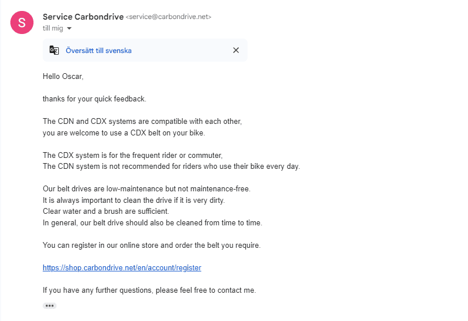Image resolution: width=468 pixels, height=321 pixels.
Task: Expand recipient details arrow next to 'till mig'
Action: click(x=69, y=28)
